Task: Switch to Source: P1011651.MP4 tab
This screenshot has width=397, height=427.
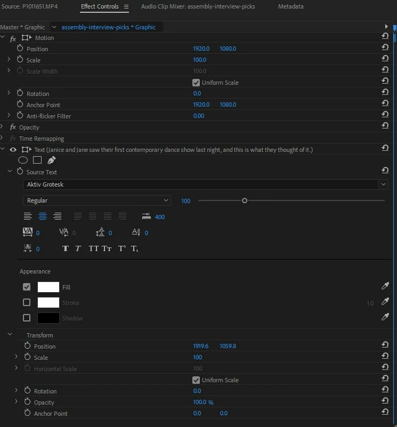Action: (29, 6)
